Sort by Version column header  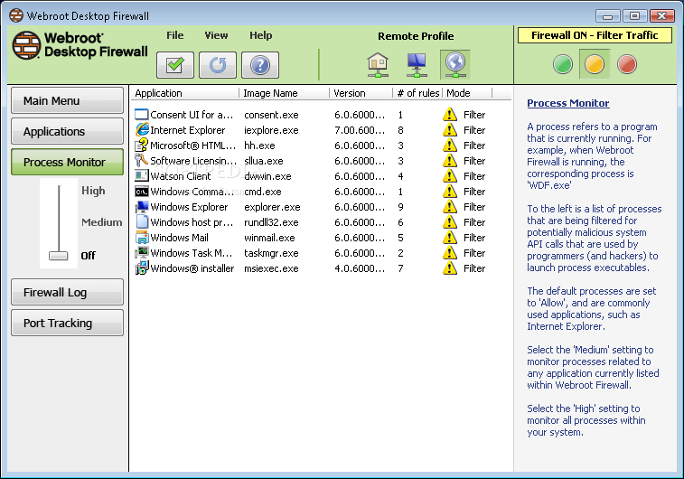click(361, 93)
